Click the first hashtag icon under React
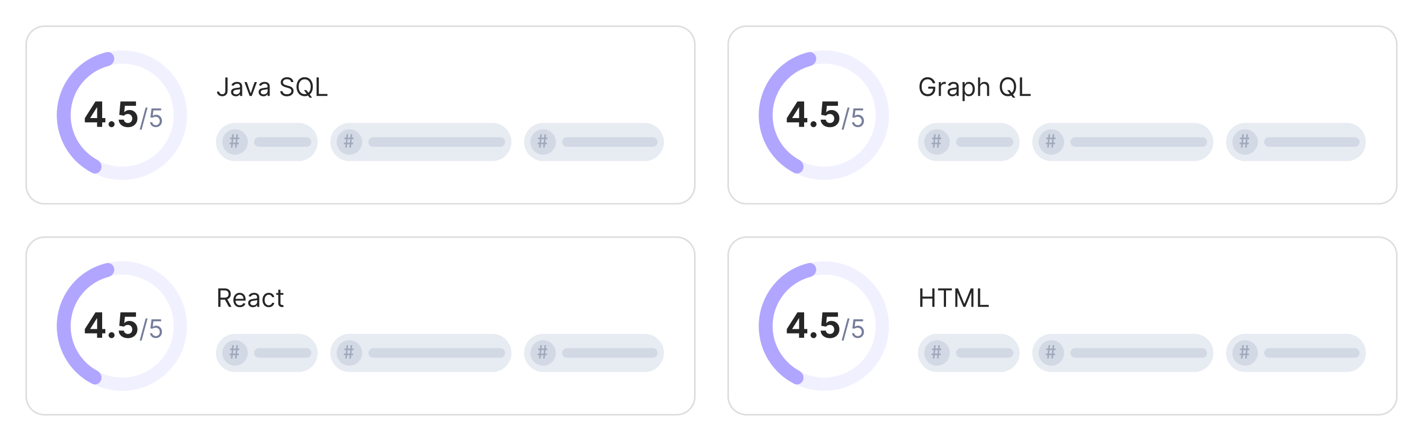The height and width of the screenshot is (441, 1423). click(x=235, y=353)
